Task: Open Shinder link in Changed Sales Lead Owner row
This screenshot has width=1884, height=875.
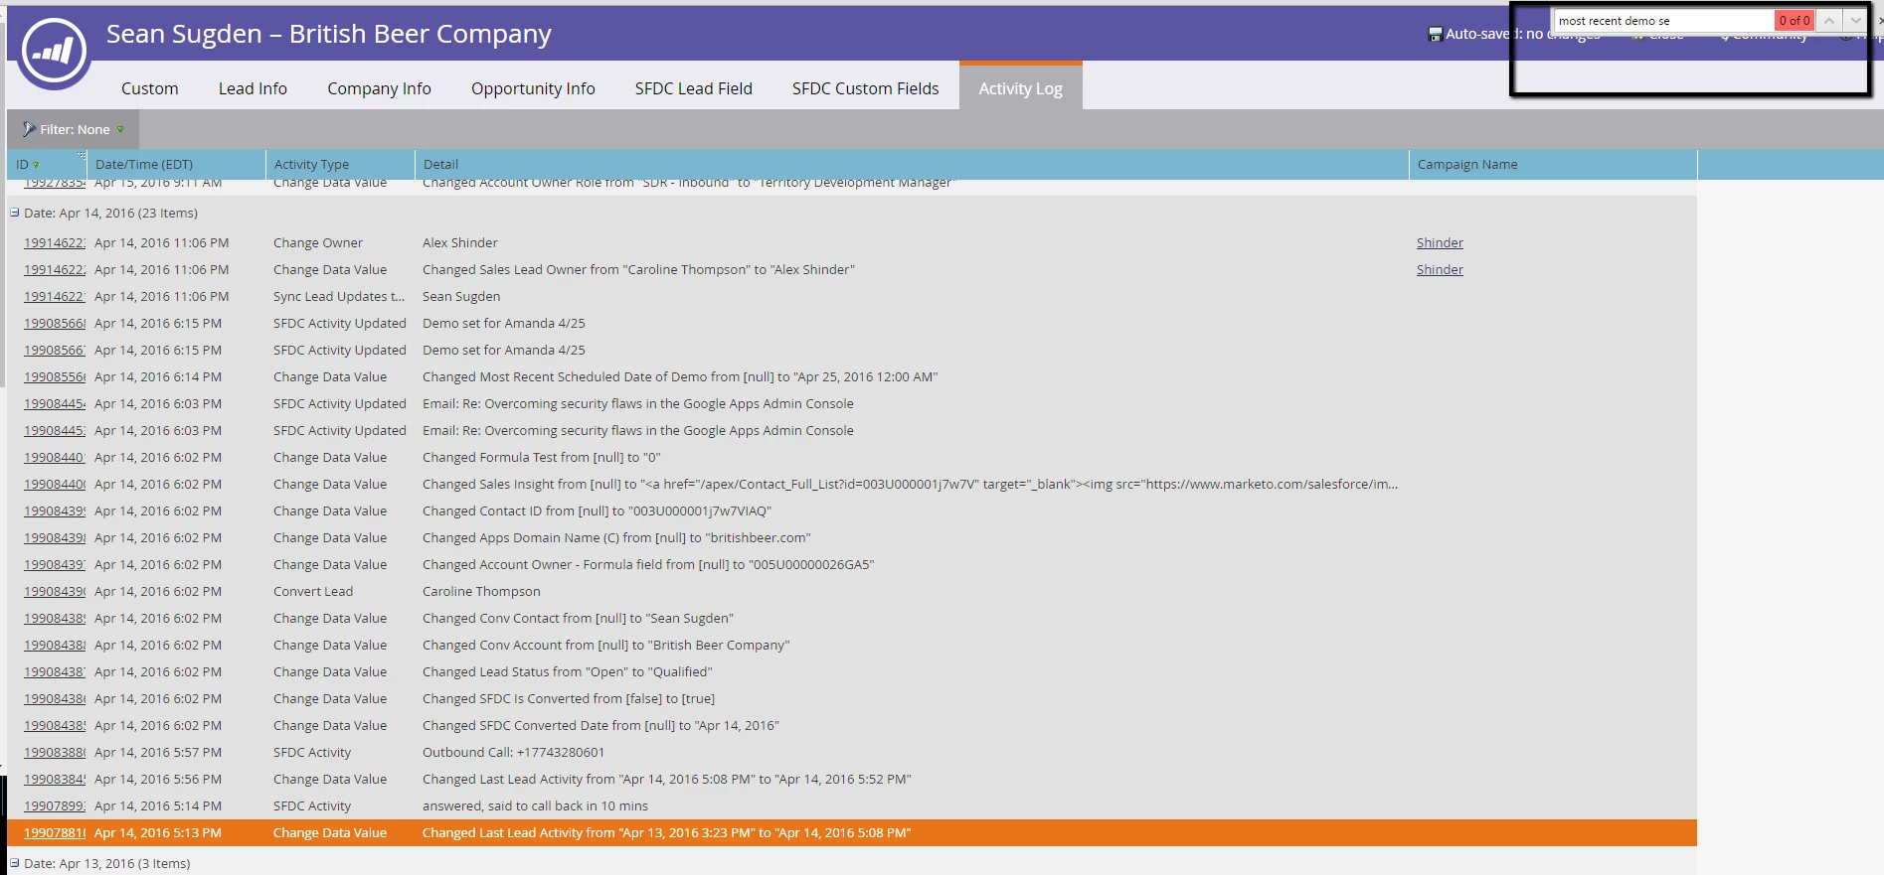Action: coord(1440,269)
